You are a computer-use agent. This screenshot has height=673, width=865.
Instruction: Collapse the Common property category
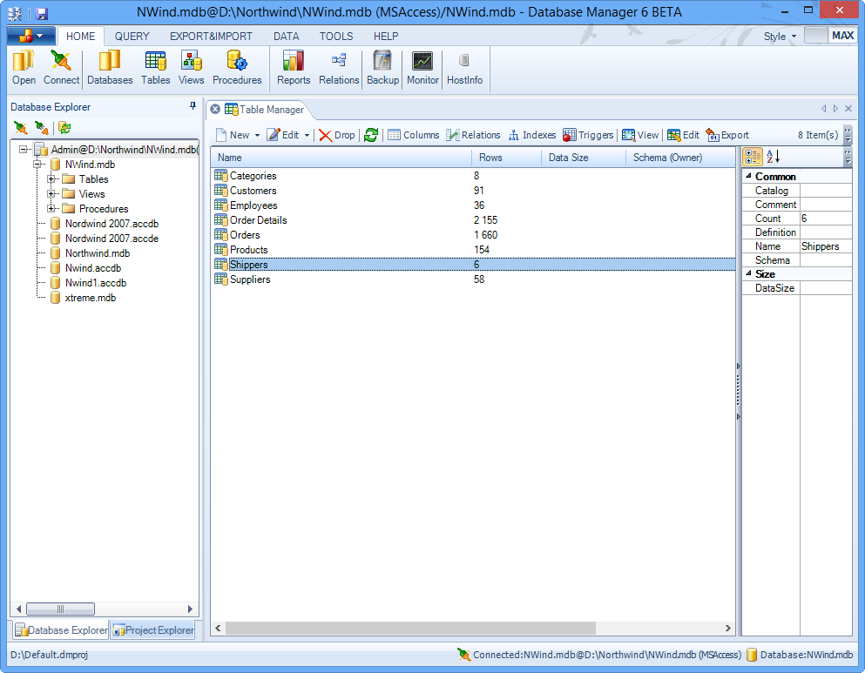pos(748,176)
